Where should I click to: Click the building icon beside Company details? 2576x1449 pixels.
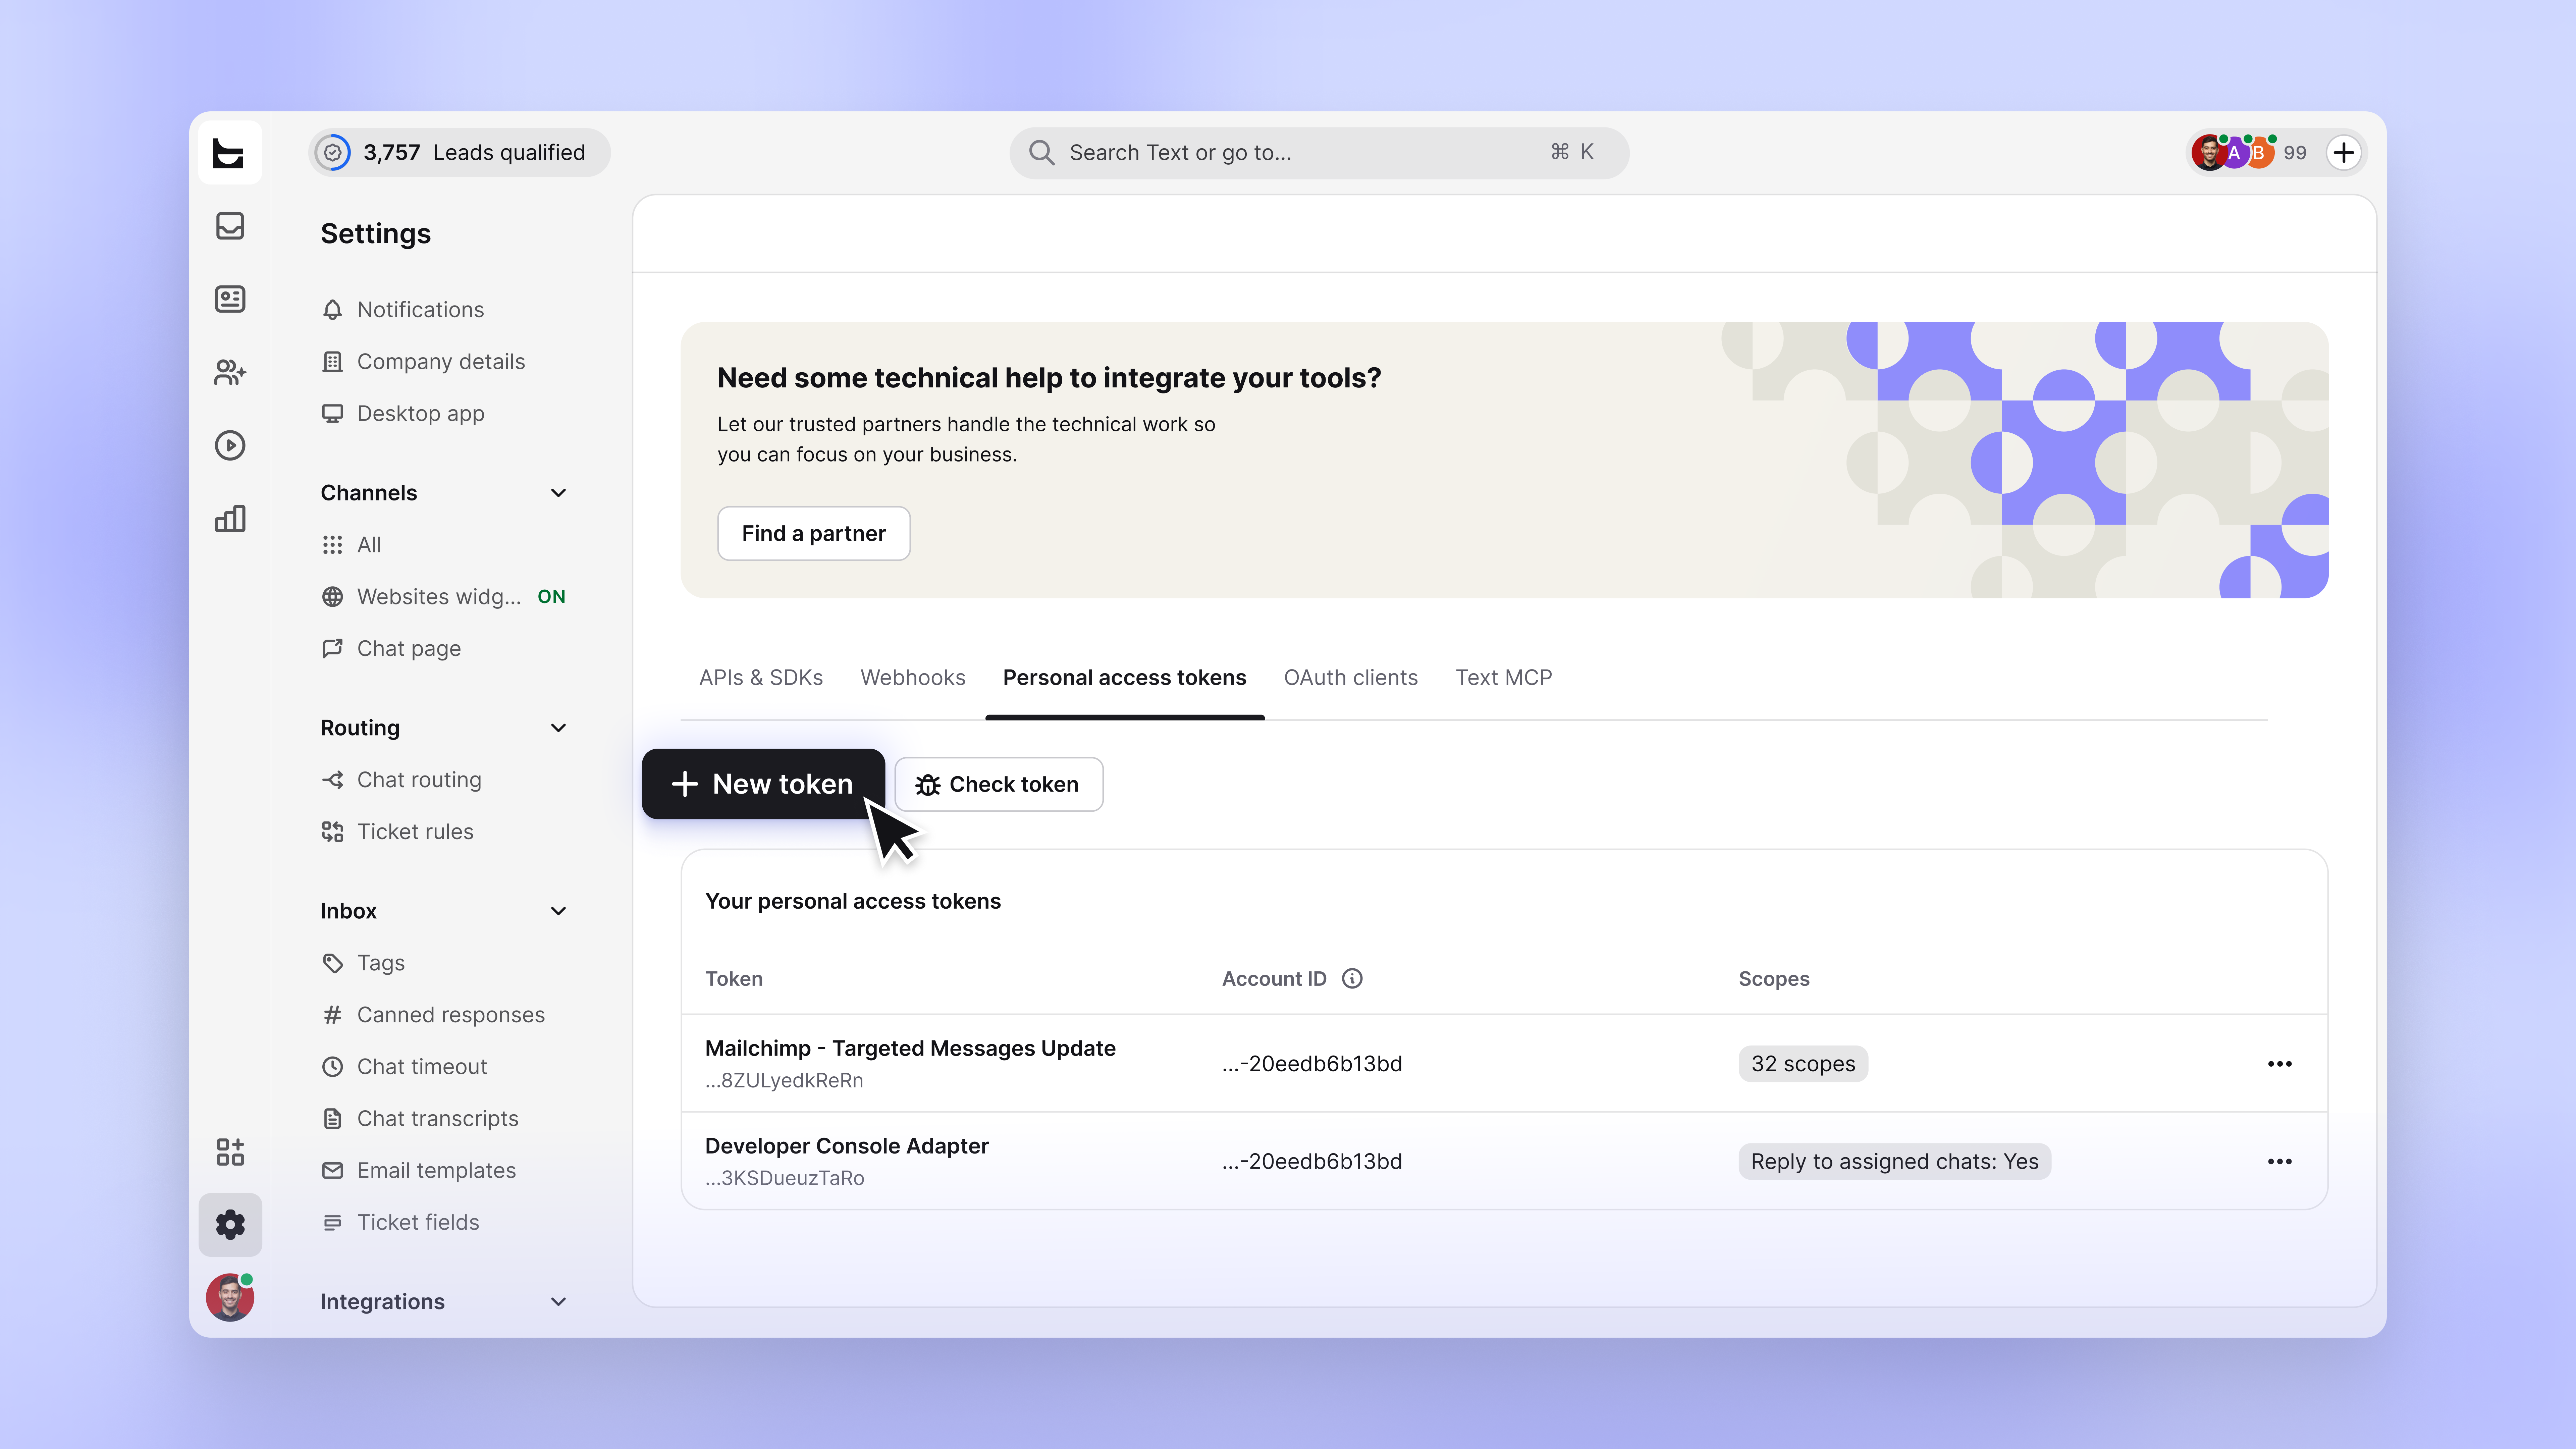coord(333,362)
